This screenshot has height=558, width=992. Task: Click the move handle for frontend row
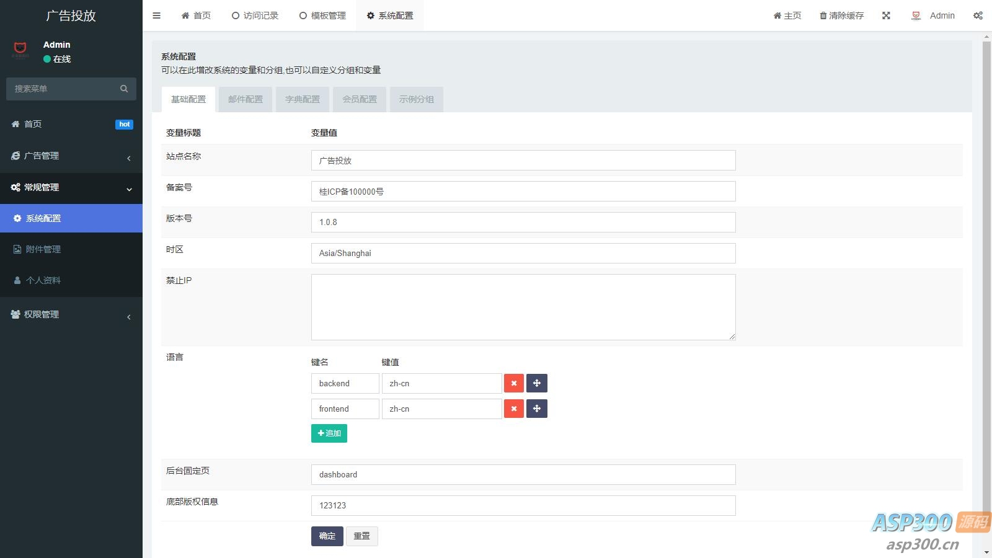536,409
